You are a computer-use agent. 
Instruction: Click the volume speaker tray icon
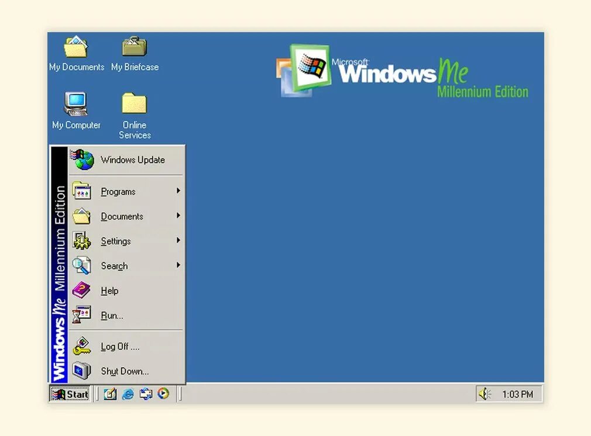click(x=485, y=394)
